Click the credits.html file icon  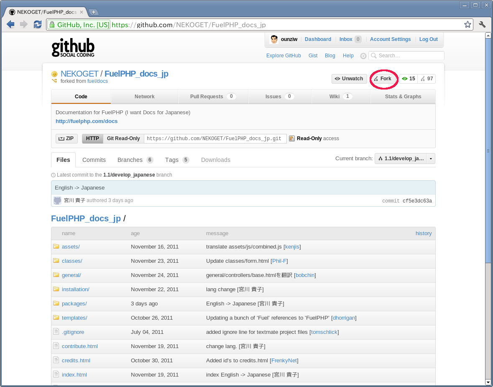tap(56, 360)
